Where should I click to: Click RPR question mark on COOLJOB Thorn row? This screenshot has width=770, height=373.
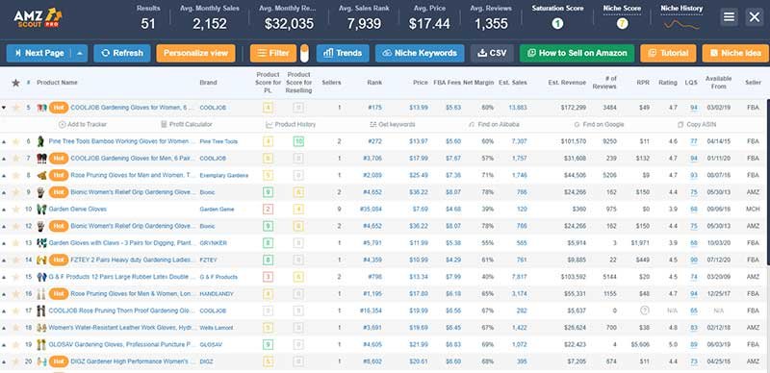coord(644,311)
